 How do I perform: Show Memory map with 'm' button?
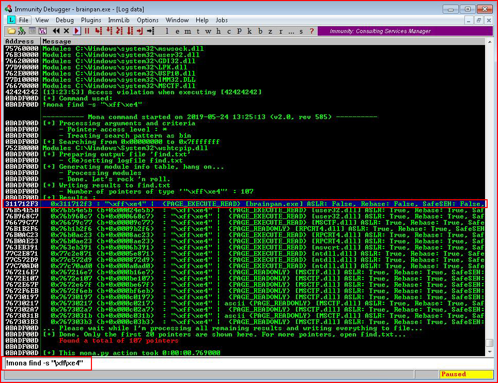[x=188, y=31]
